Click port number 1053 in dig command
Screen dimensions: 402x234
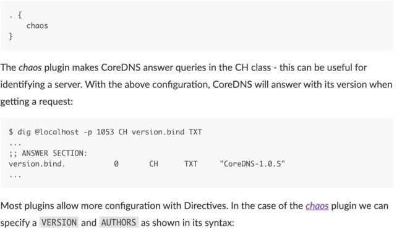[105, 132]
